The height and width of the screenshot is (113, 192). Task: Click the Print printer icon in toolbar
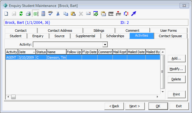(28, 14)
